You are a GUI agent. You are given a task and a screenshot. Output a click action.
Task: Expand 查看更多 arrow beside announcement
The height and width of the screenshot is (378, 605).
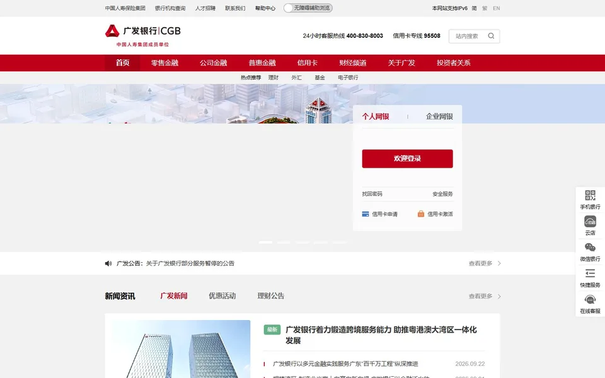click(x=499, y=263)
